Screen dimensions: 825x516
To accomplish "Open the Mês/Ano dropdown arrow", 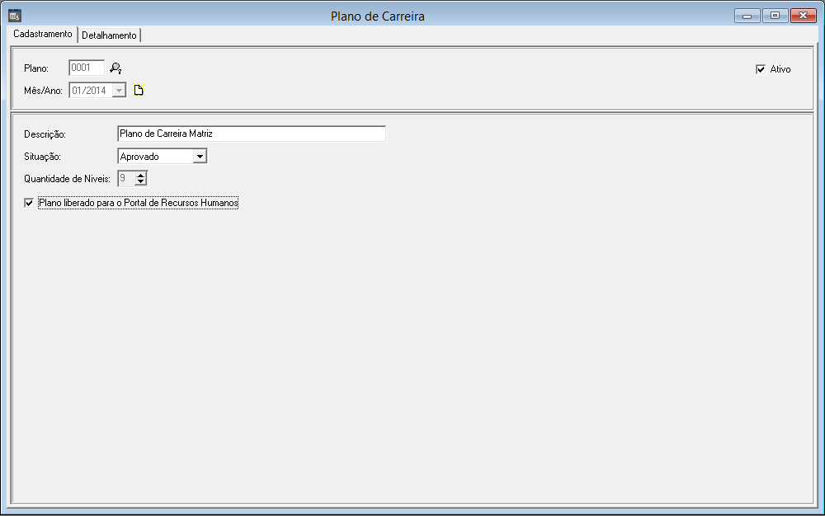I will (119, 91).
